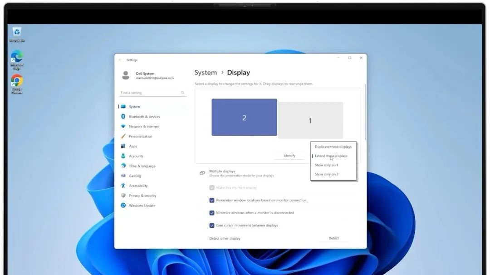Uncheck Minimize windows when monitor disconnected
The height and width of the screenshot is (275, 490).
pos(212,213)
